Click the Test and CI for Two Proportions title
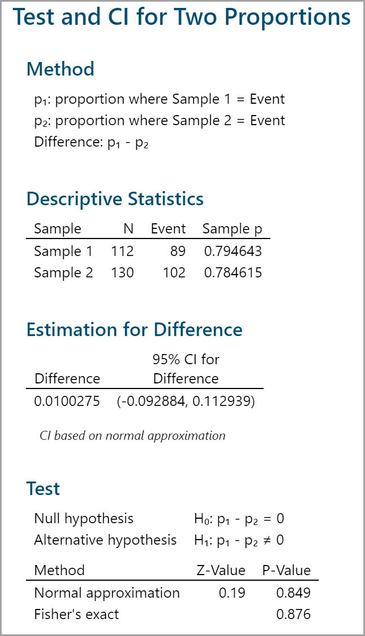The height and width of the screenshot is (636, 365). (181, 17)
